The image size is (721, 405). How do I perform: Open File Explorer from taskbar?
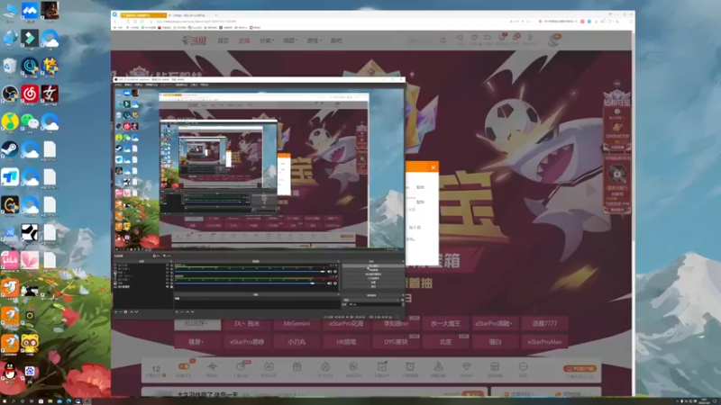(50, 401)
